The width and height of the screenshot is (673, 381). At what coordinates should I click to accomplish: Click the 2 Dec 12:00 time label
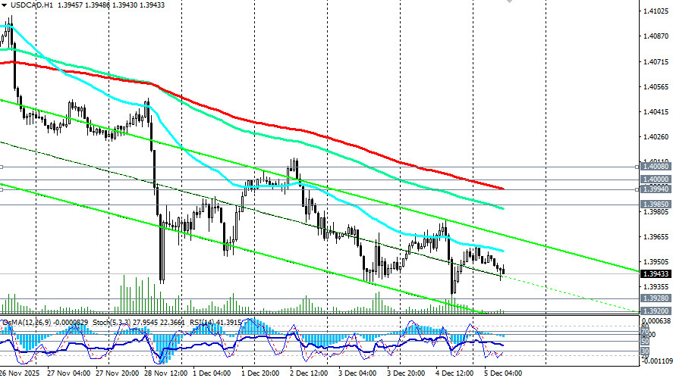point(310,373)
